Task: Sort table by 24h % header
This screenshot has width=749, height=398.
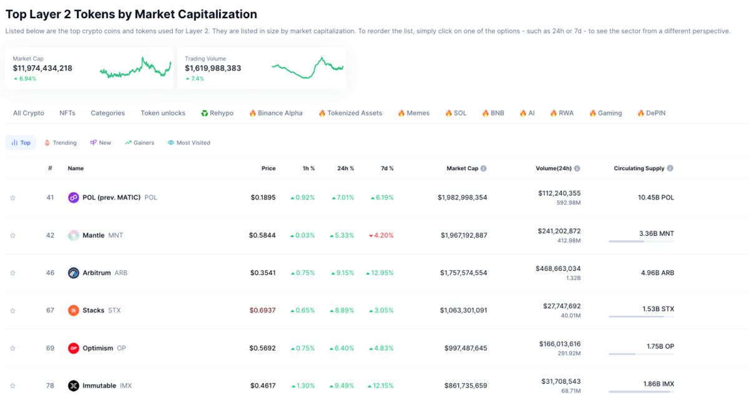Action: click(345, 168)
